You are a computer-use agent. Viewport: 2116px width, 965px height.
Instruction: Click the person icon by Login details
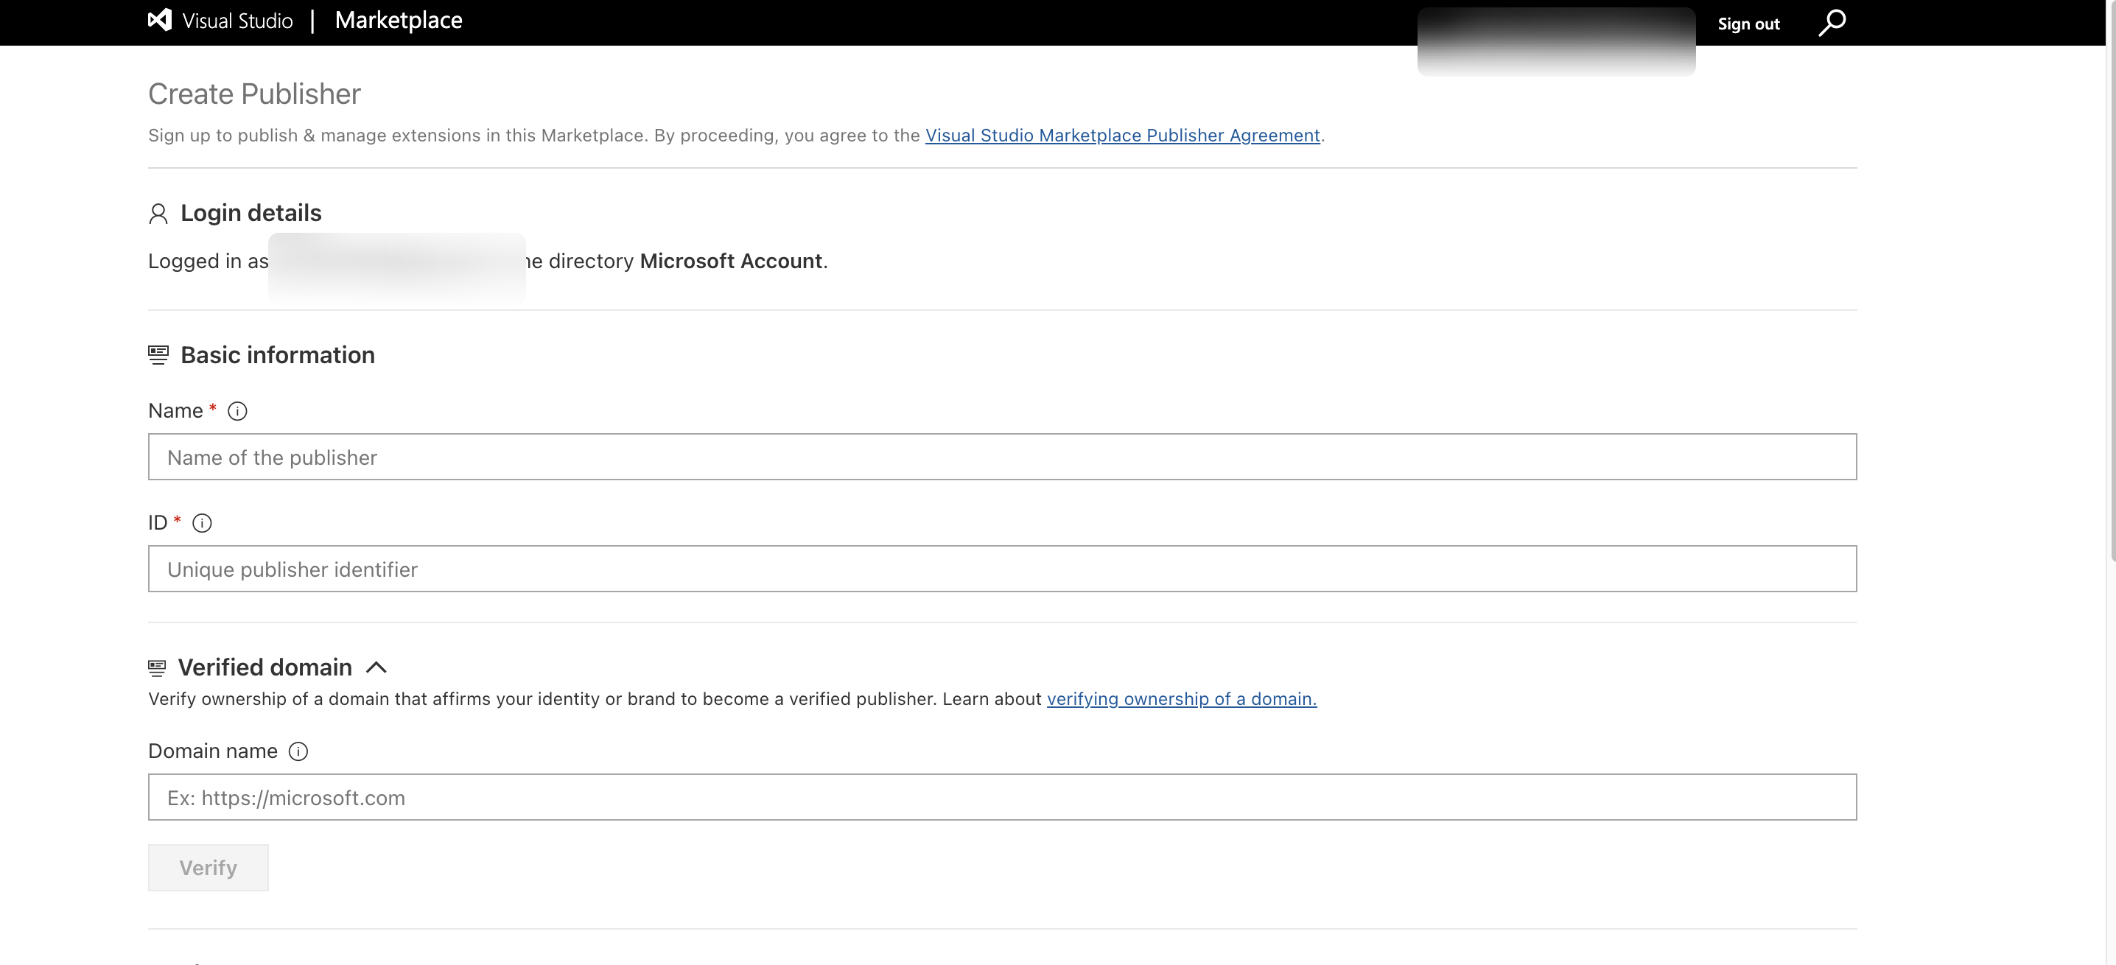click(x=158, y=214)
